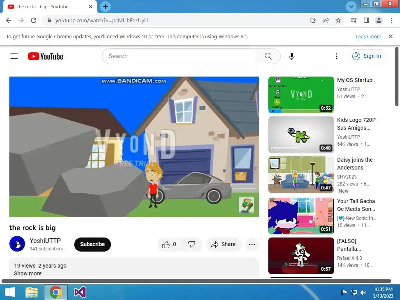Dismiss the Chrome update notice
Screen dimensions: 400x300
pyautogui.click(x=391, y=36)
